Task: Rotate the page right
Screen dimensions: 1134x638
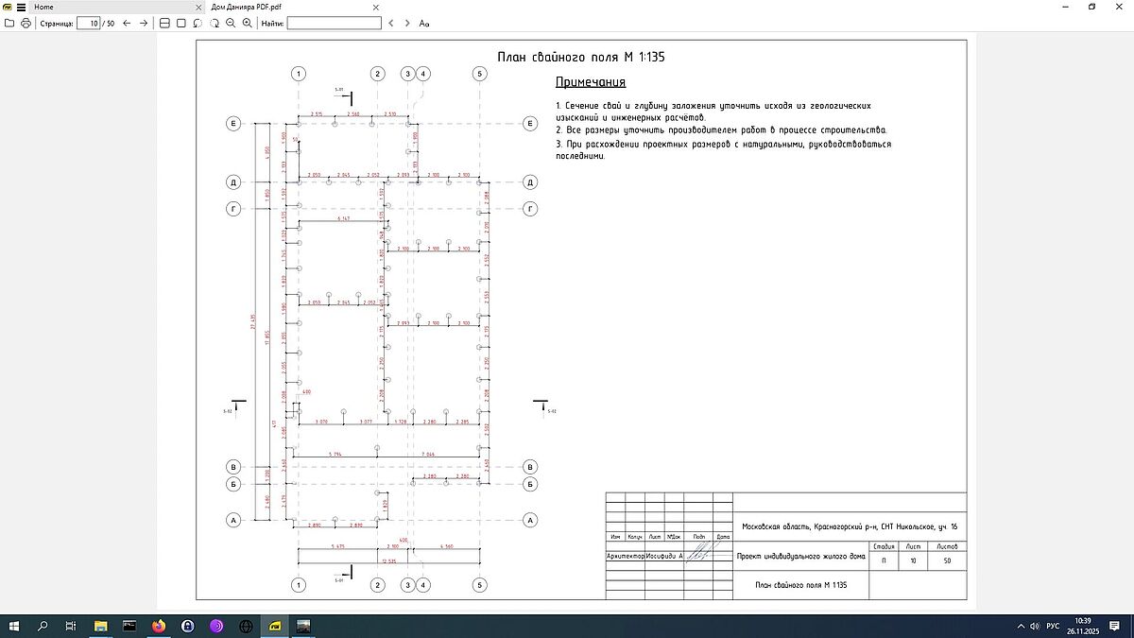Action: (x=215, y=23)
